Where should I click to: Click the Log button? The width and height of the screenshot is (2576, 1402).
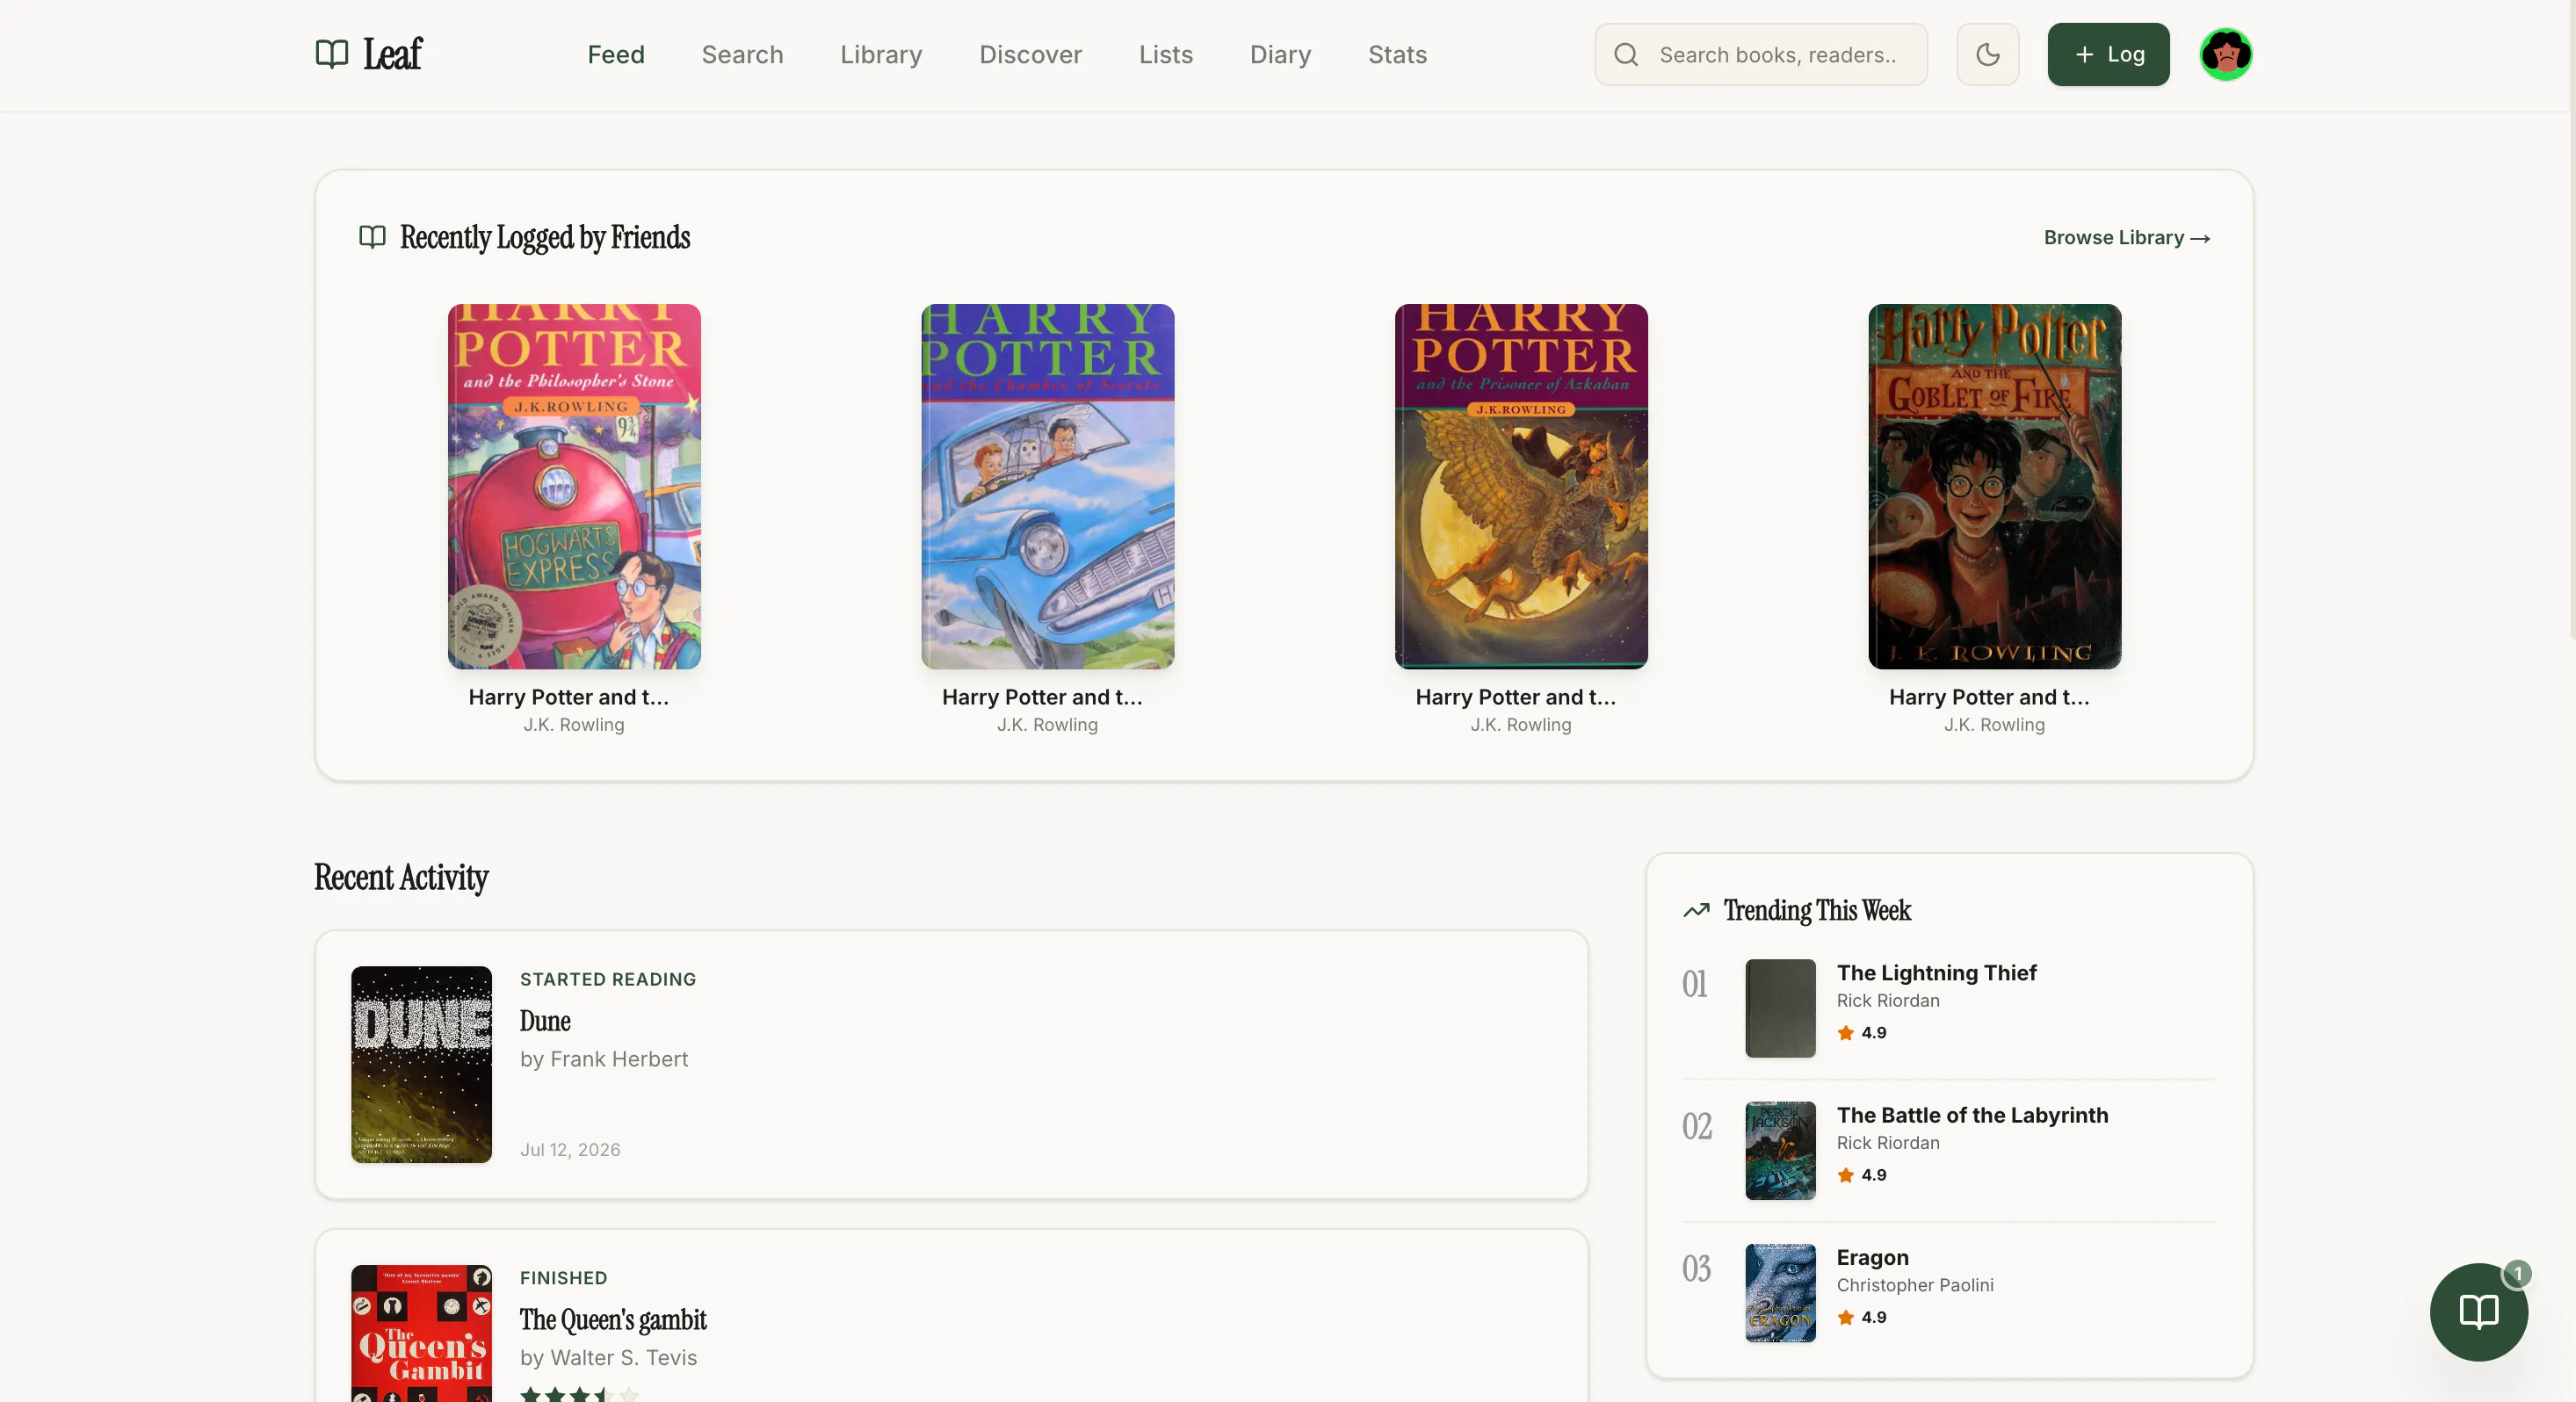click(x=2108, y=54)
